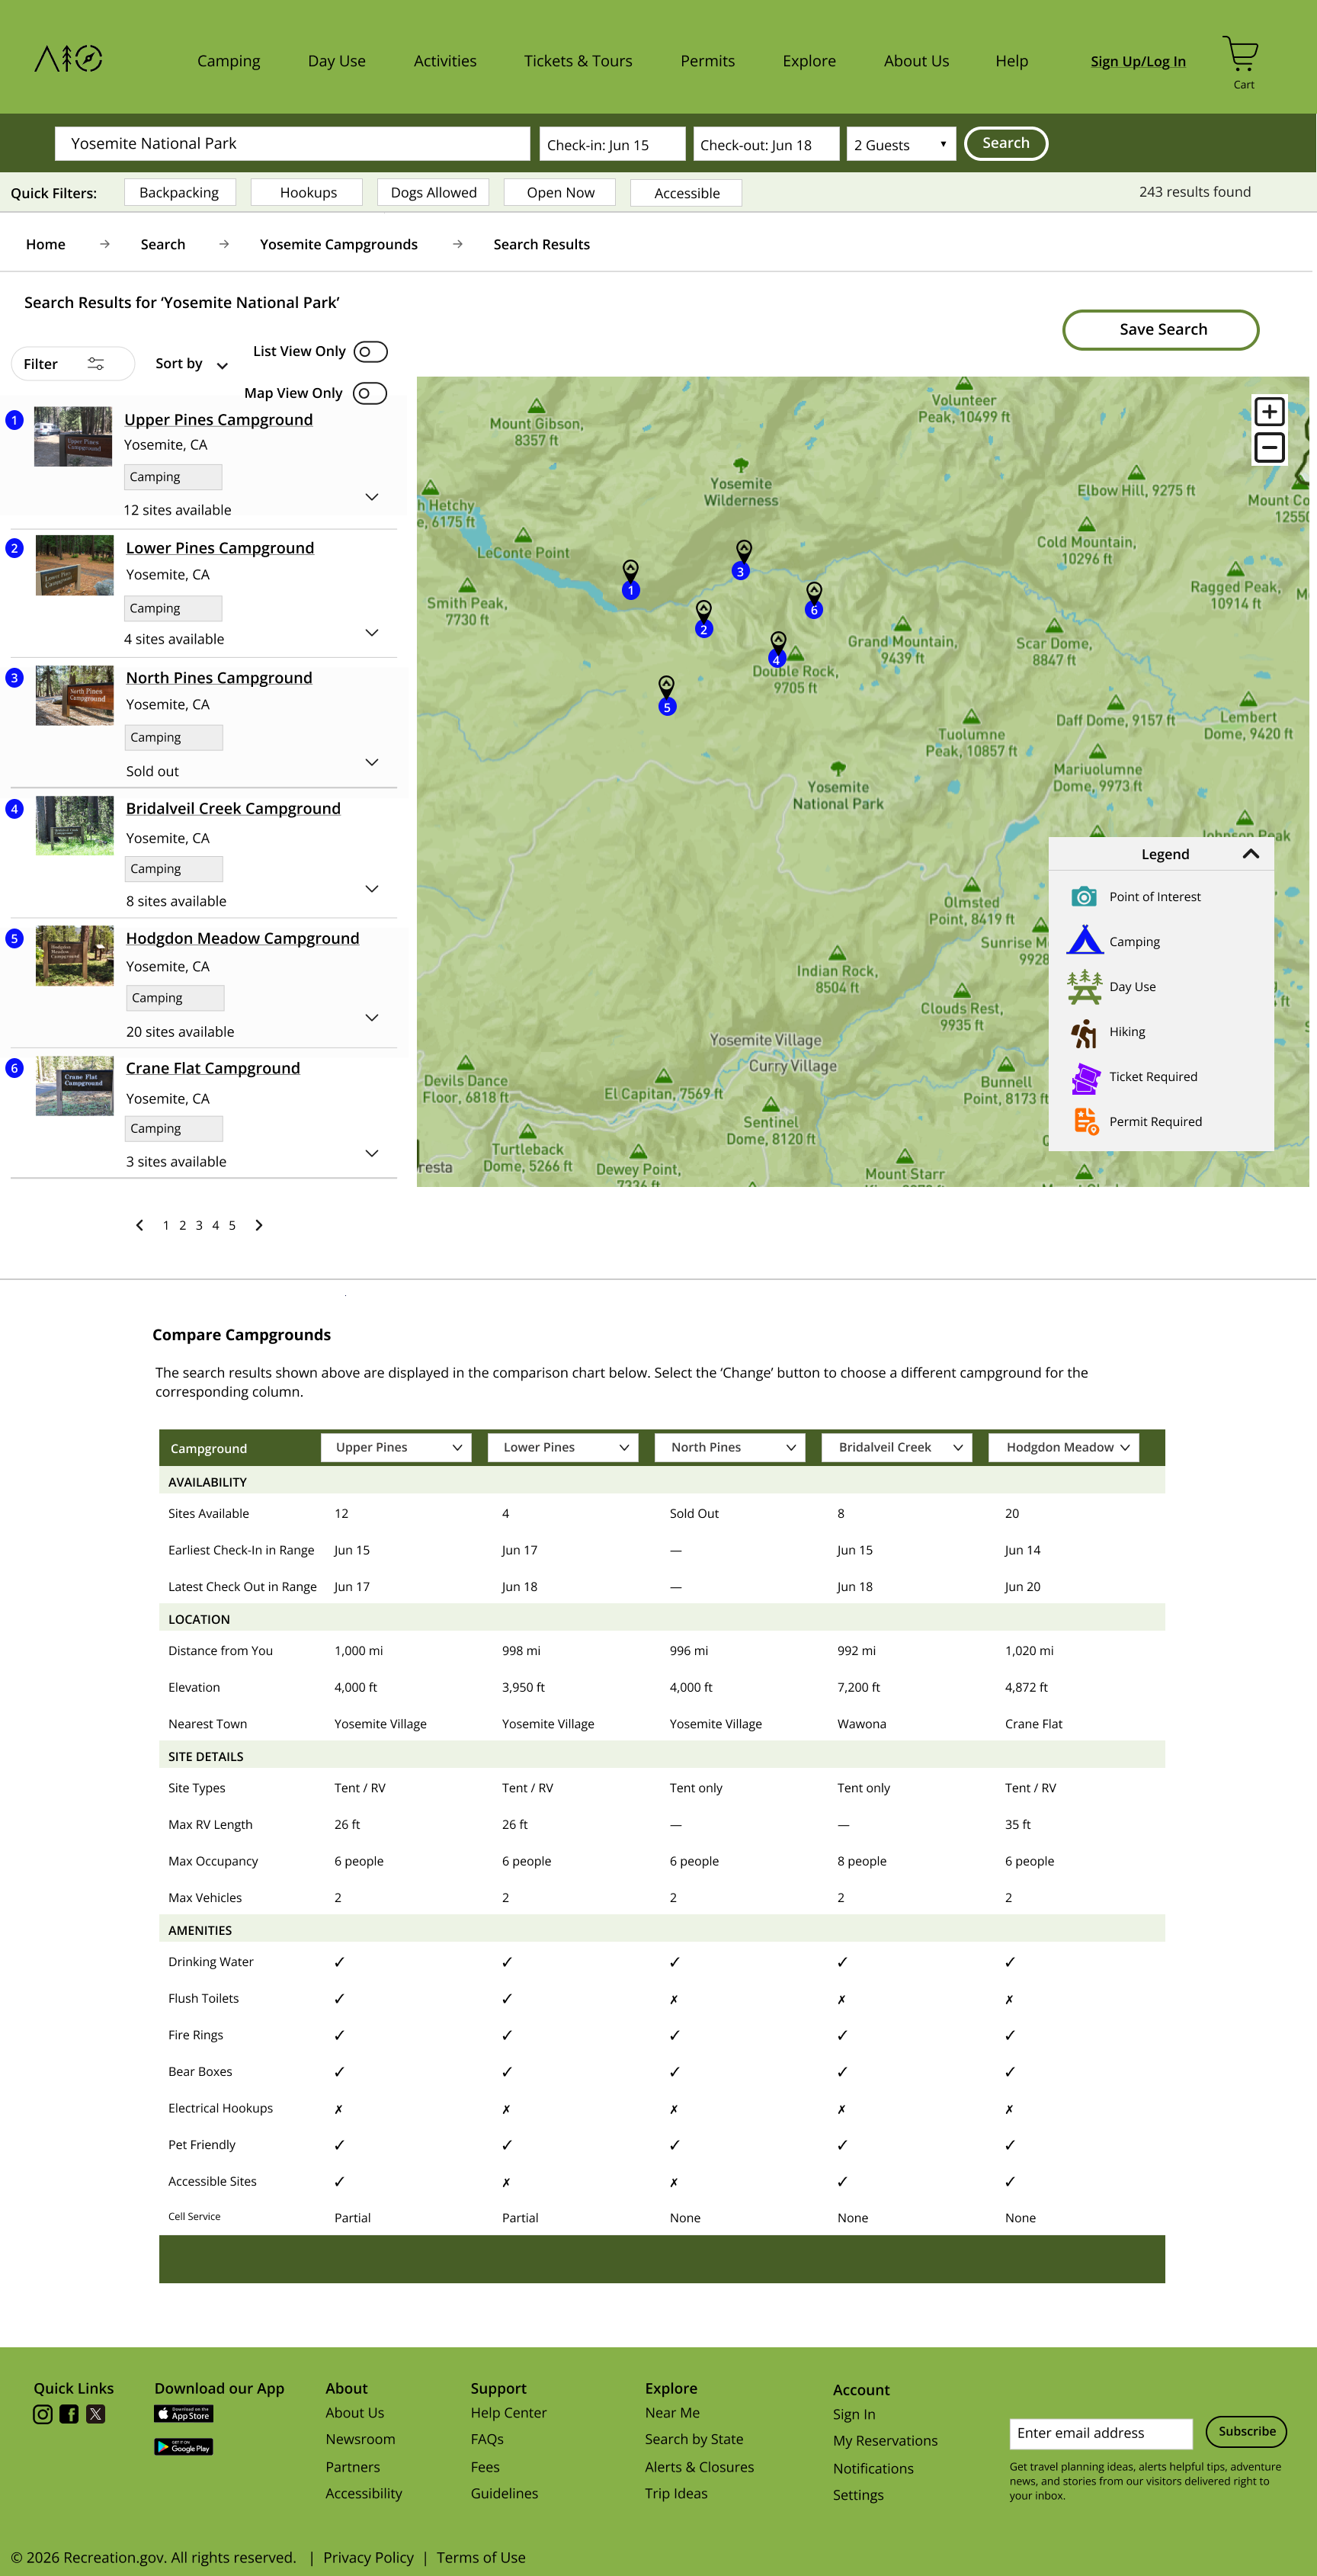Open the Camping menu

pos(229,61)
